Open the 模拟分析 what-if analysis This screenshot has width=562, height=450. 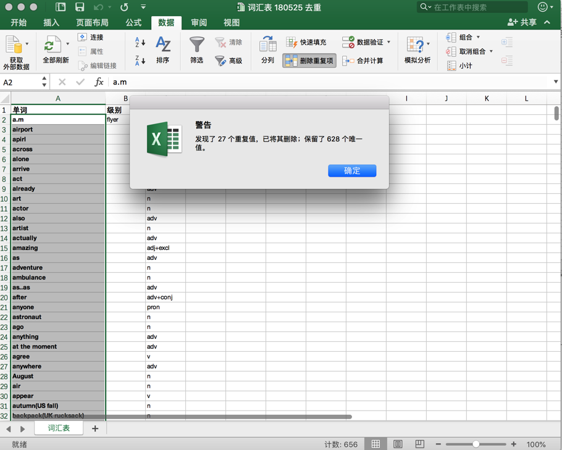[x=417, y=50]
